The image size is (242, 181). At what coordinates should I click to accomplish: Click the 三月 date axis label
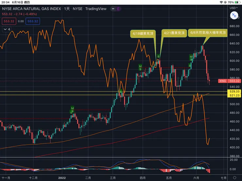click(x=113, y=178)
